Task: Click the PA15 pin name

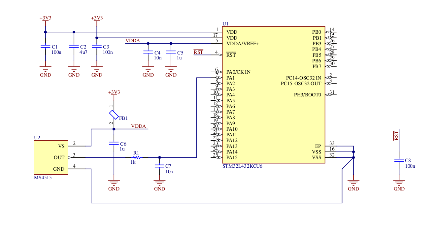Action: (x=232, y=157)
